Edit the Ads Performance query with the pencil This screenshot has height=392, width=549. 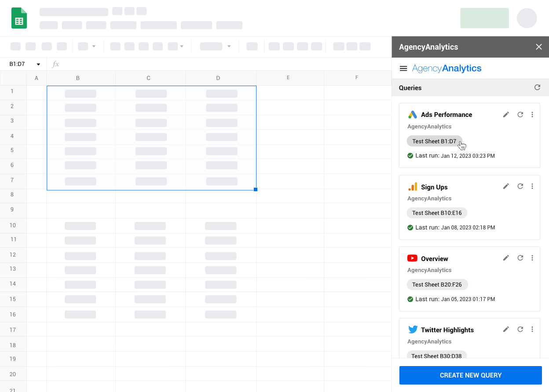pos(506,114)
